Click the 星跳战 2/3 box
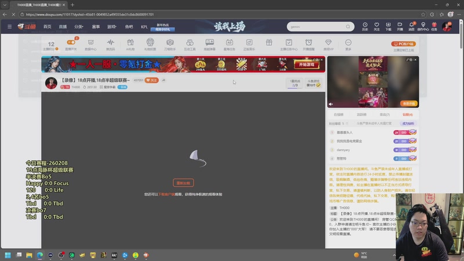 (x=295, y=83)
